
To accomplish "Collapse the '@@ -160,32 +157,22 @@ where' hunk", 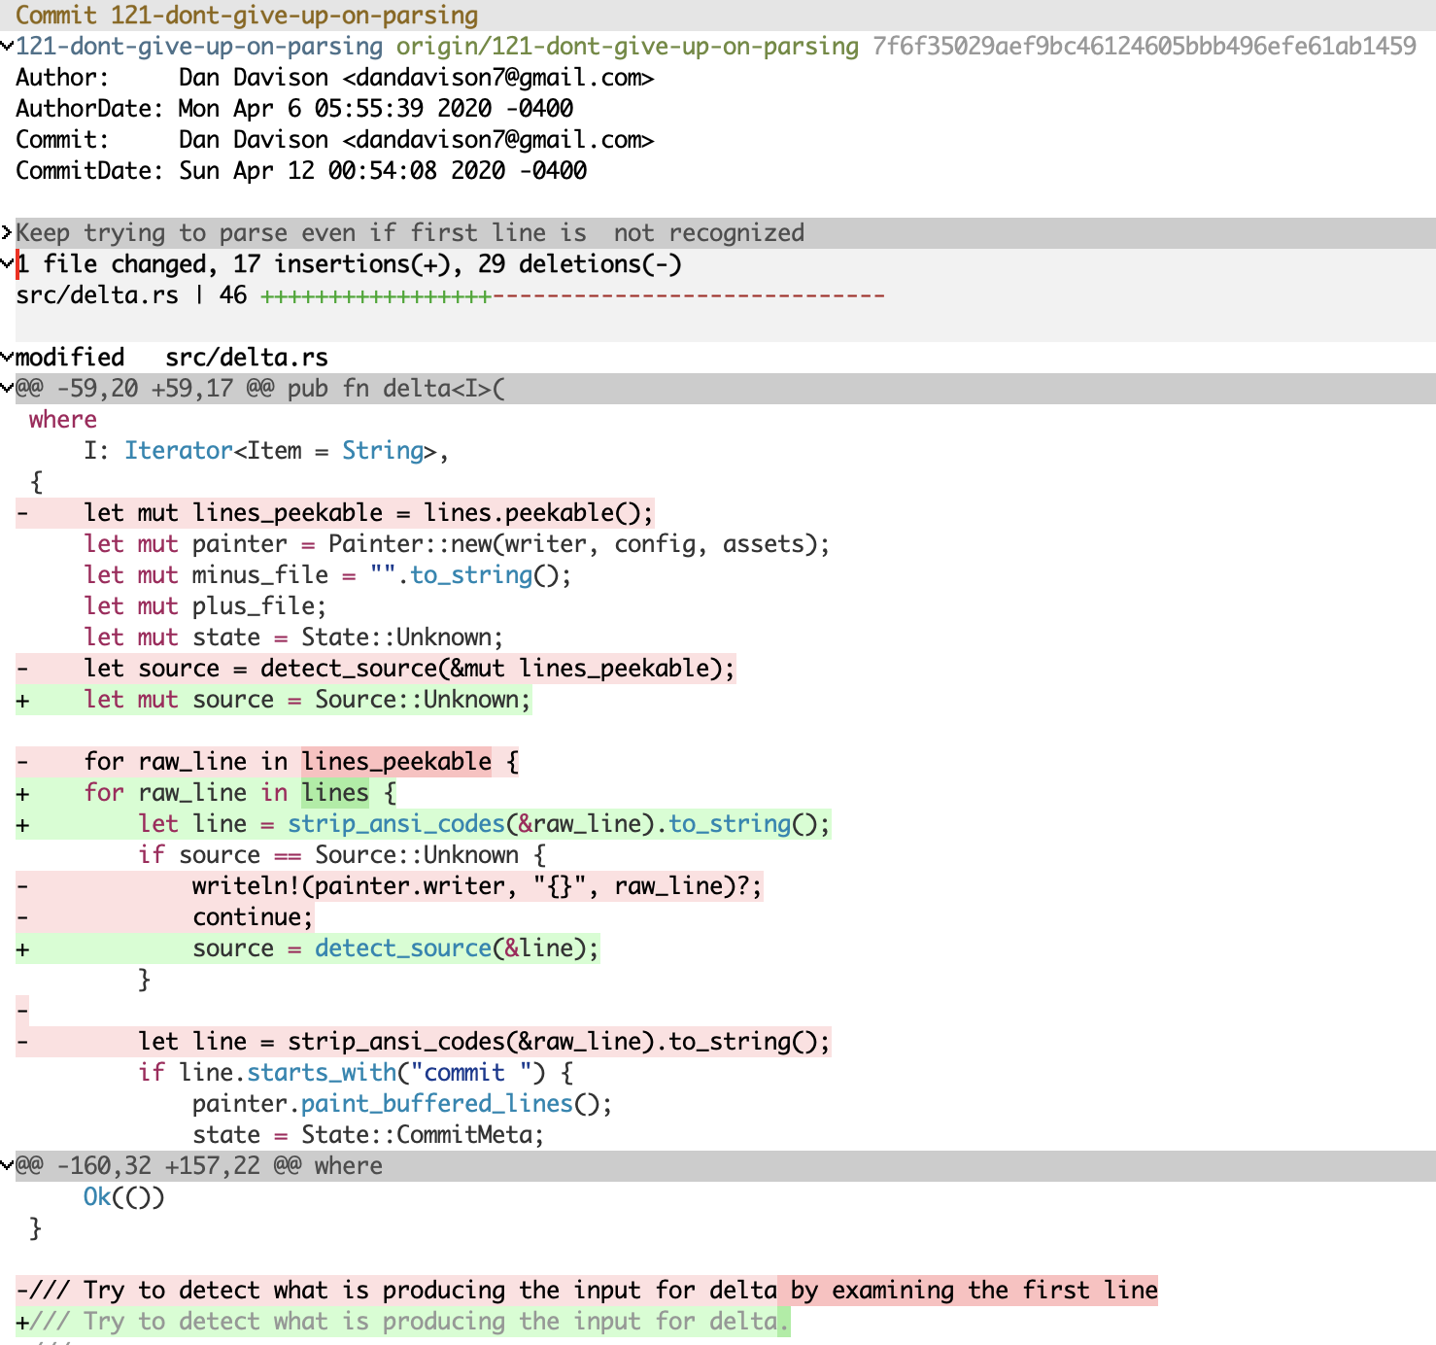I will pyautogui.click(x=7, y=1165).
